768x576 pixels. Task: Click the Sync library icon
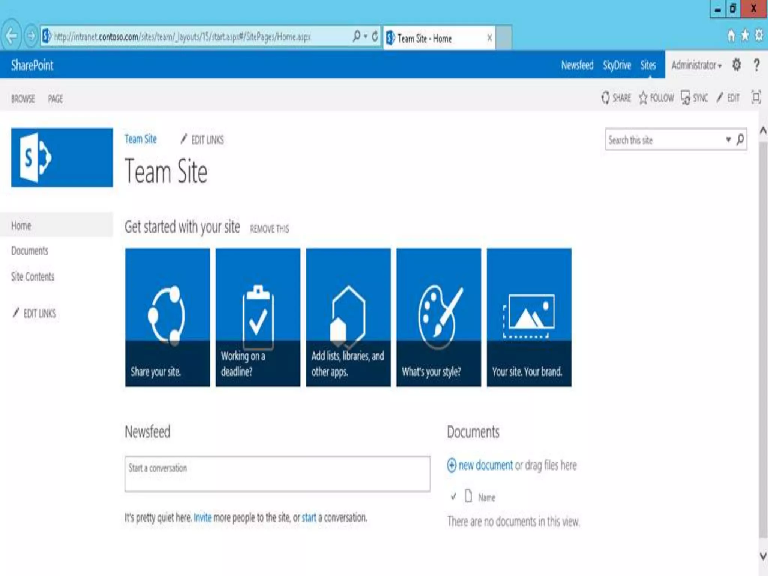pos(685,97)
